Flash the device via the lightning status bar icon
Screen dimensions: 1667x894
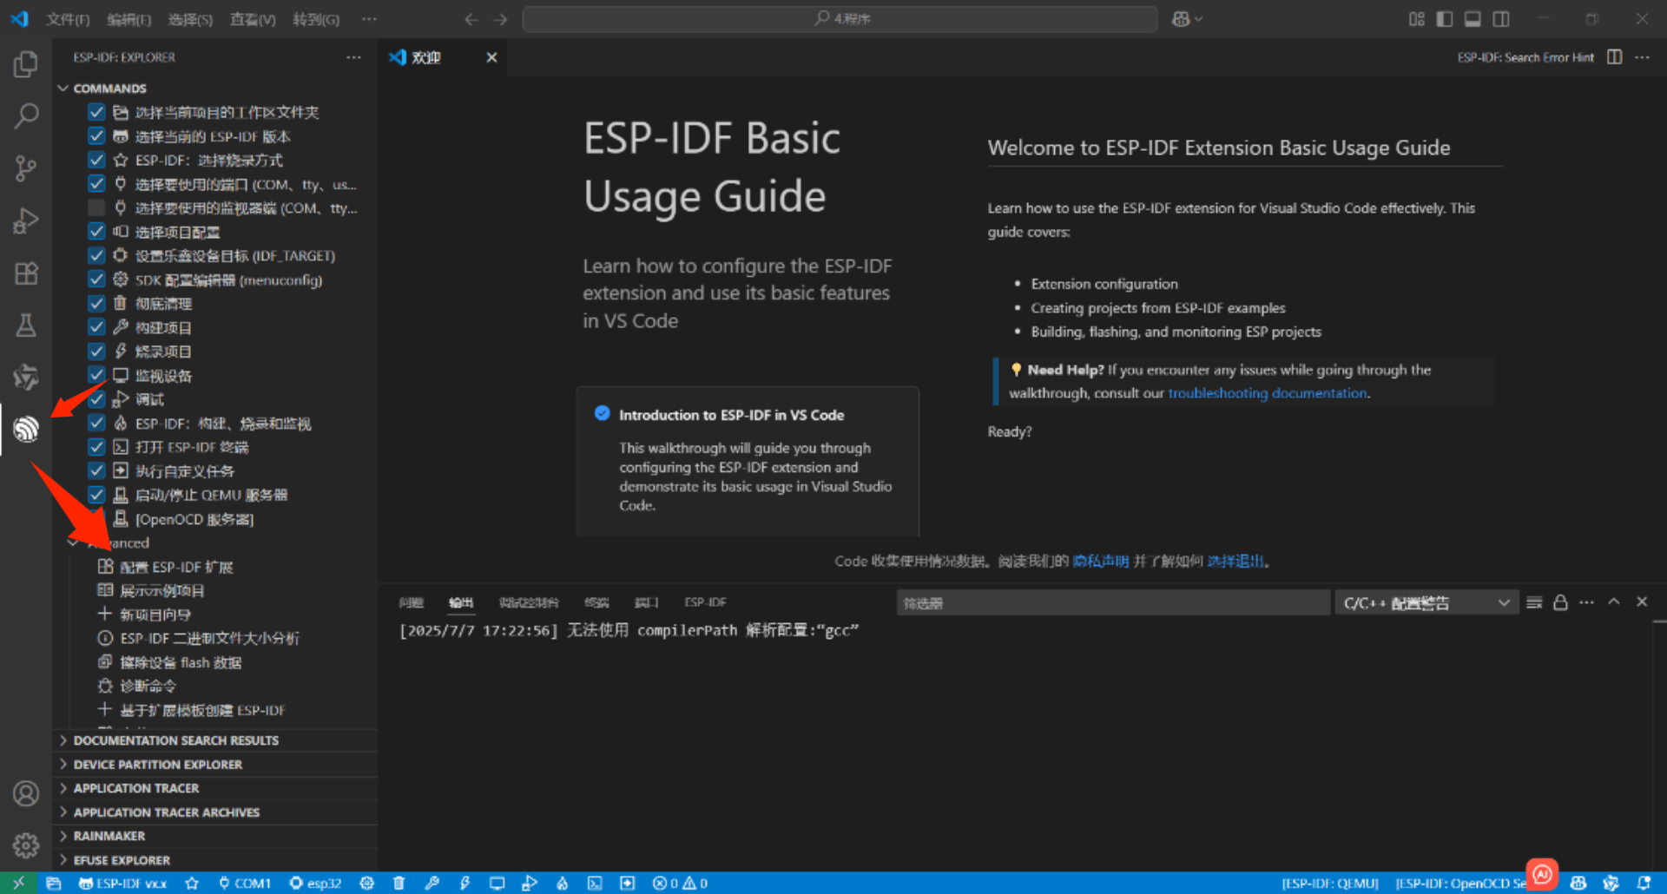[465, 883]
